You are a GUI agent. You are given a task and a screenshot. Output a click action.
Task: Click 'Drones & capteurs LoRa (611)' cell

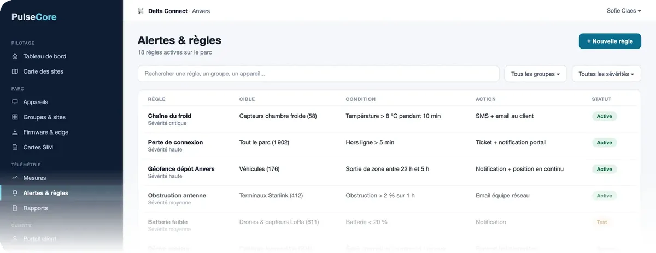coord(279,222)
